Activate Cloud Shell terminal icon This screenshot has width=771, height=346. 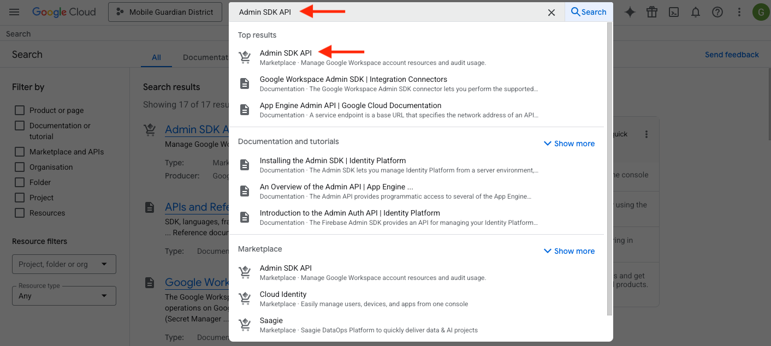[674, 12]
